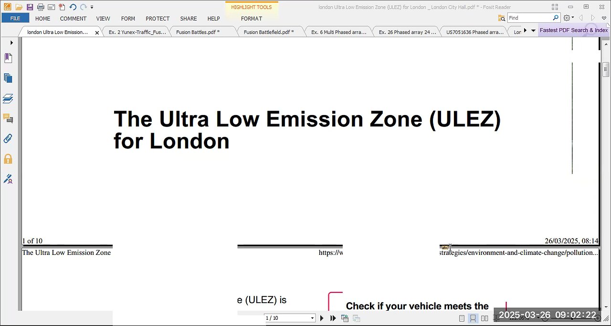Viewport: 611px width, 326px height.
Task: Click the vertical scrollbar thumb
Action: tap(606, 69)
